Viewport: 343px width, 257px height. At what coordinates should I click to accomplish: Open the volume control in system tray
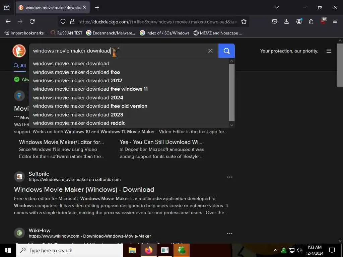pyautogui.click(x=299, y=250)
